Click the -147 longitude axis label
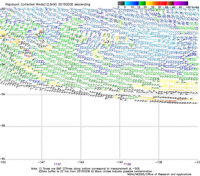The width and height of the screenshot is (200, 176). pyautogui.click(x=41, y=162)
